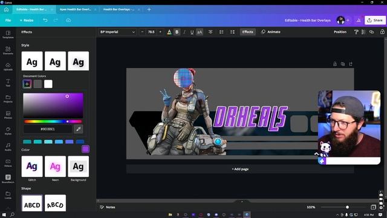Toggle uppercase text formatting
Viewport: 387px width, 218px height.
coord(200,32)
